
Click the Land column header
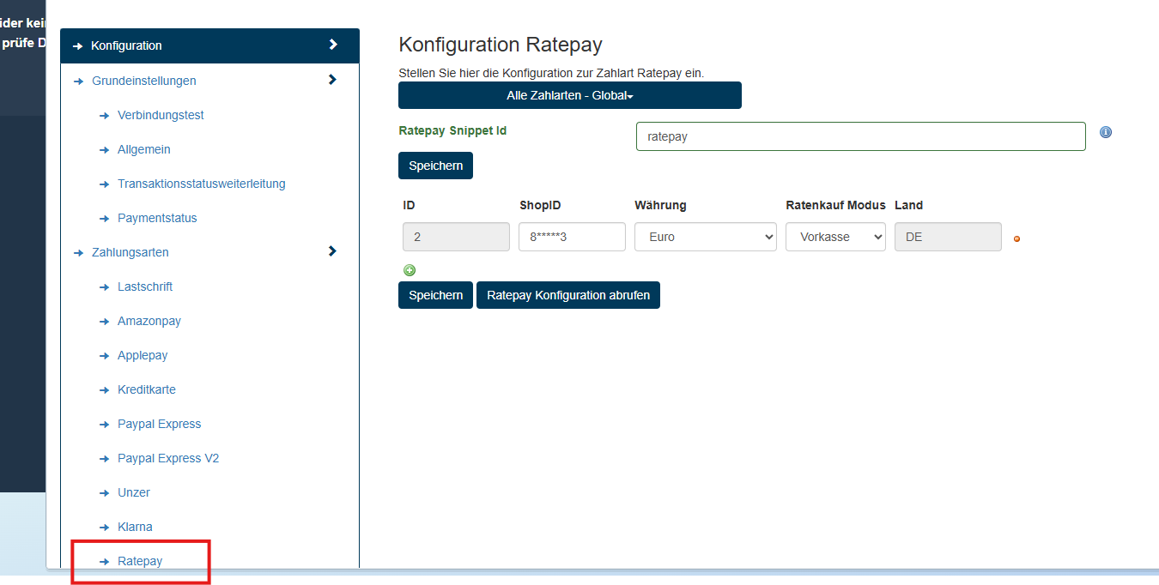point(908,205)
